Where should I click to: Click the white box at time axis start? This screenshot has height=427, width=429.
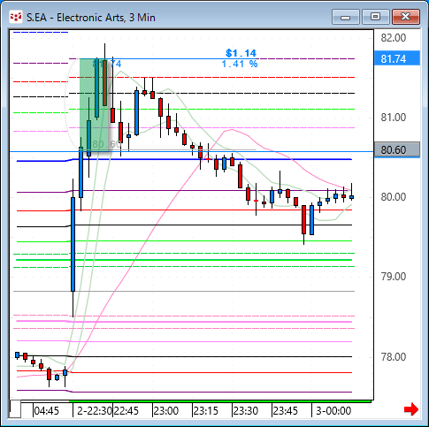click(15, 408)
